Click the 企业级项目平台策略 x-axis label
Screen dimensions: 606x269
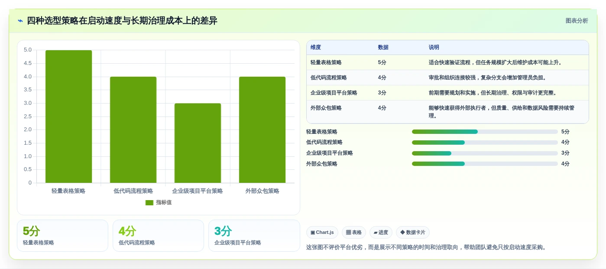pos(198,191)
